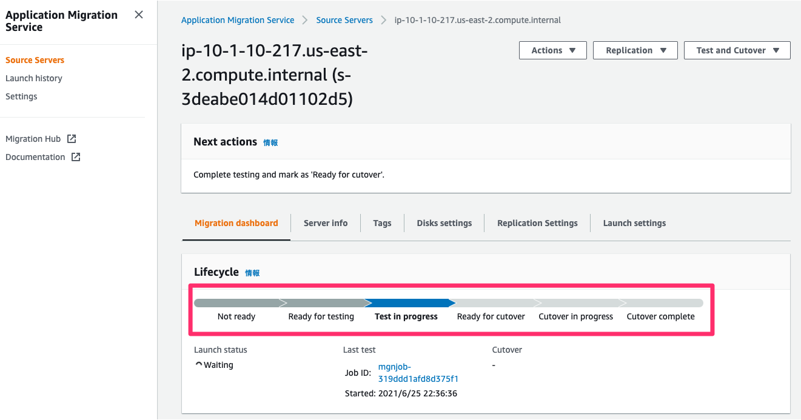Click the Documentation external link icon

click(x=76, y=157)
